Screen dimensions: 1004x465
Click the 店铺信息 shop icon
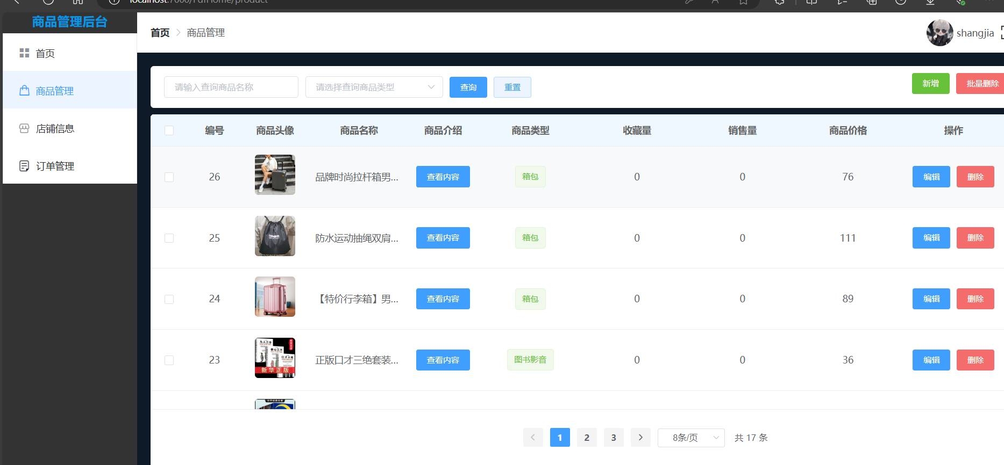(x=24, y=128)
